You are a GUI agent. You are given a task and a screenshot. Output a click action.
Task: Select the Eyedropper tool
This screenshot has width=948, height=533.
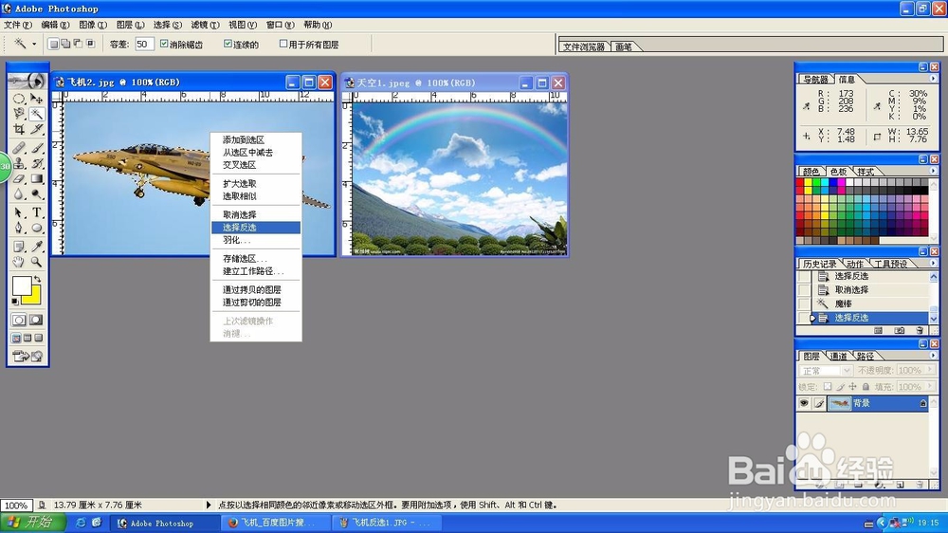(37, 247)
